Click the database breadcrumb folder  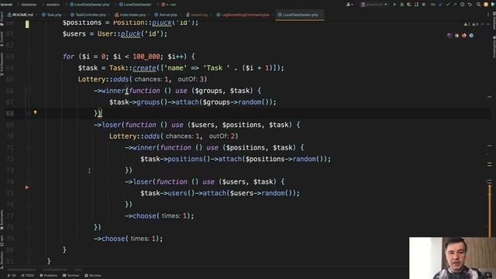pos(29,5)
